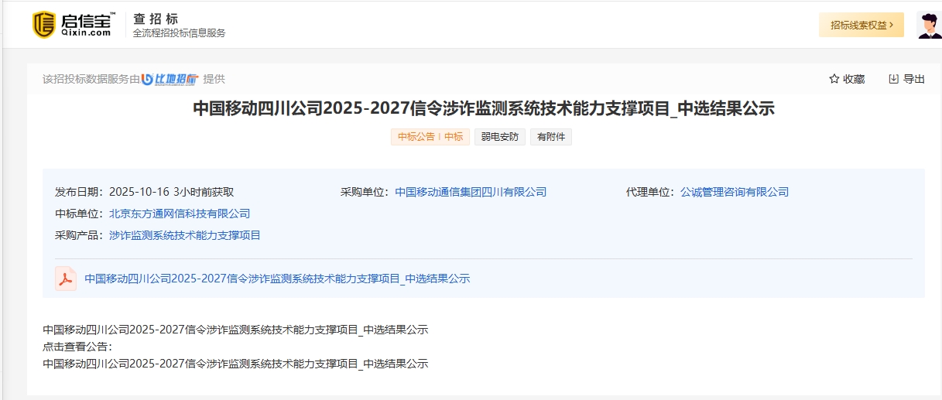The image size is (942, 400).
Task: Open purchaser link 中国移动通信集团四川有限公司
Action: [x=471, y=192]
